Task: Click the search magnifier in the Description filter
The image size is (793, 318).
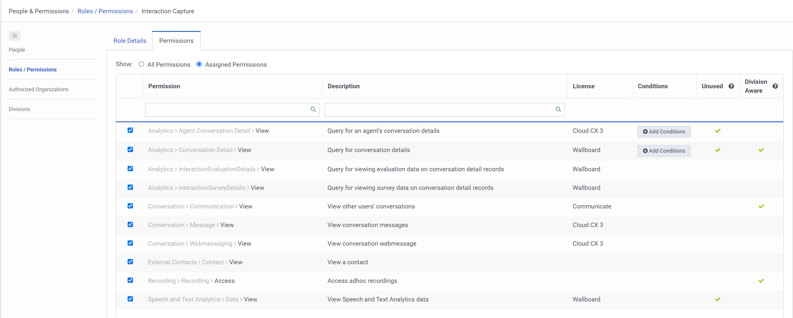Action: click(x=558, y=109)
